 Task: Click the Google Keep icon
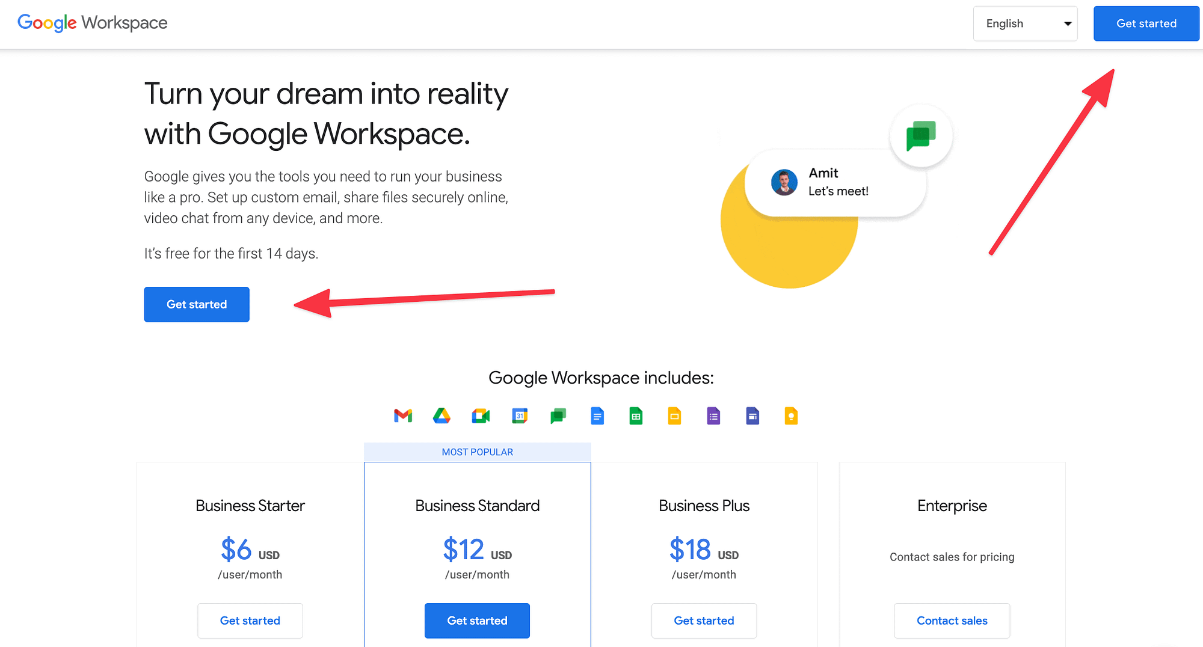pos(791,415)
